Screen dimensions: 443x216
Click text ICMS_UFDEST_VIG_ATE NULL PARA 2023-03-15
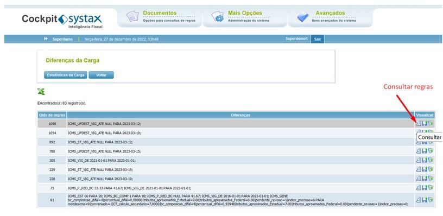tap(104, 151)
